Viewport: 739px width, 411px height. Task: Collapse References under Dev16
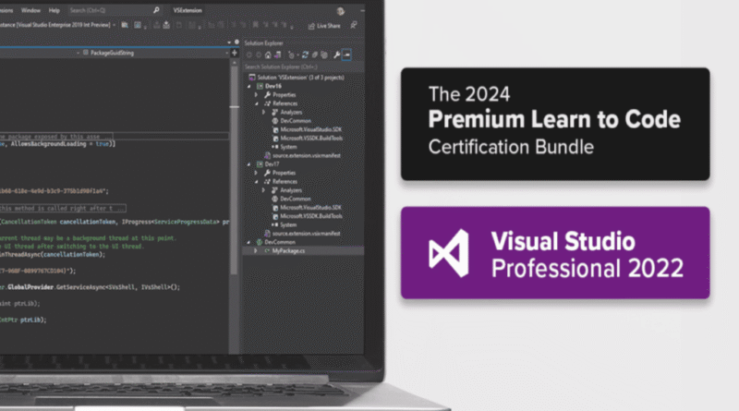tap(257, 103)
